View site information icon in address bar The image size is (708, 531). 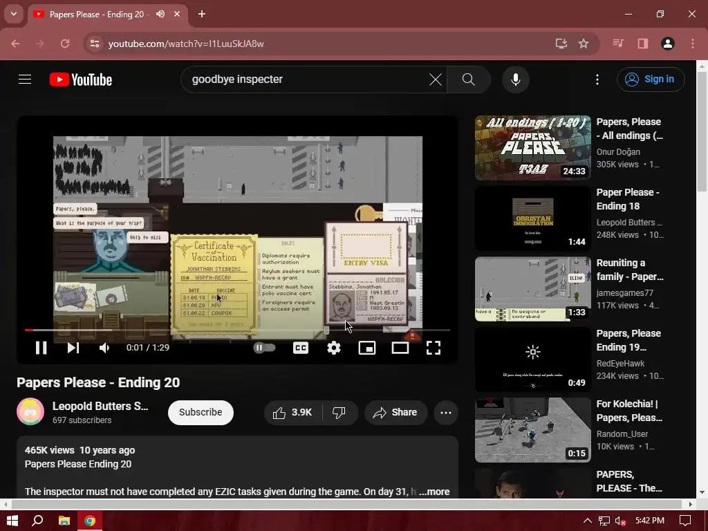coord(95,44)
